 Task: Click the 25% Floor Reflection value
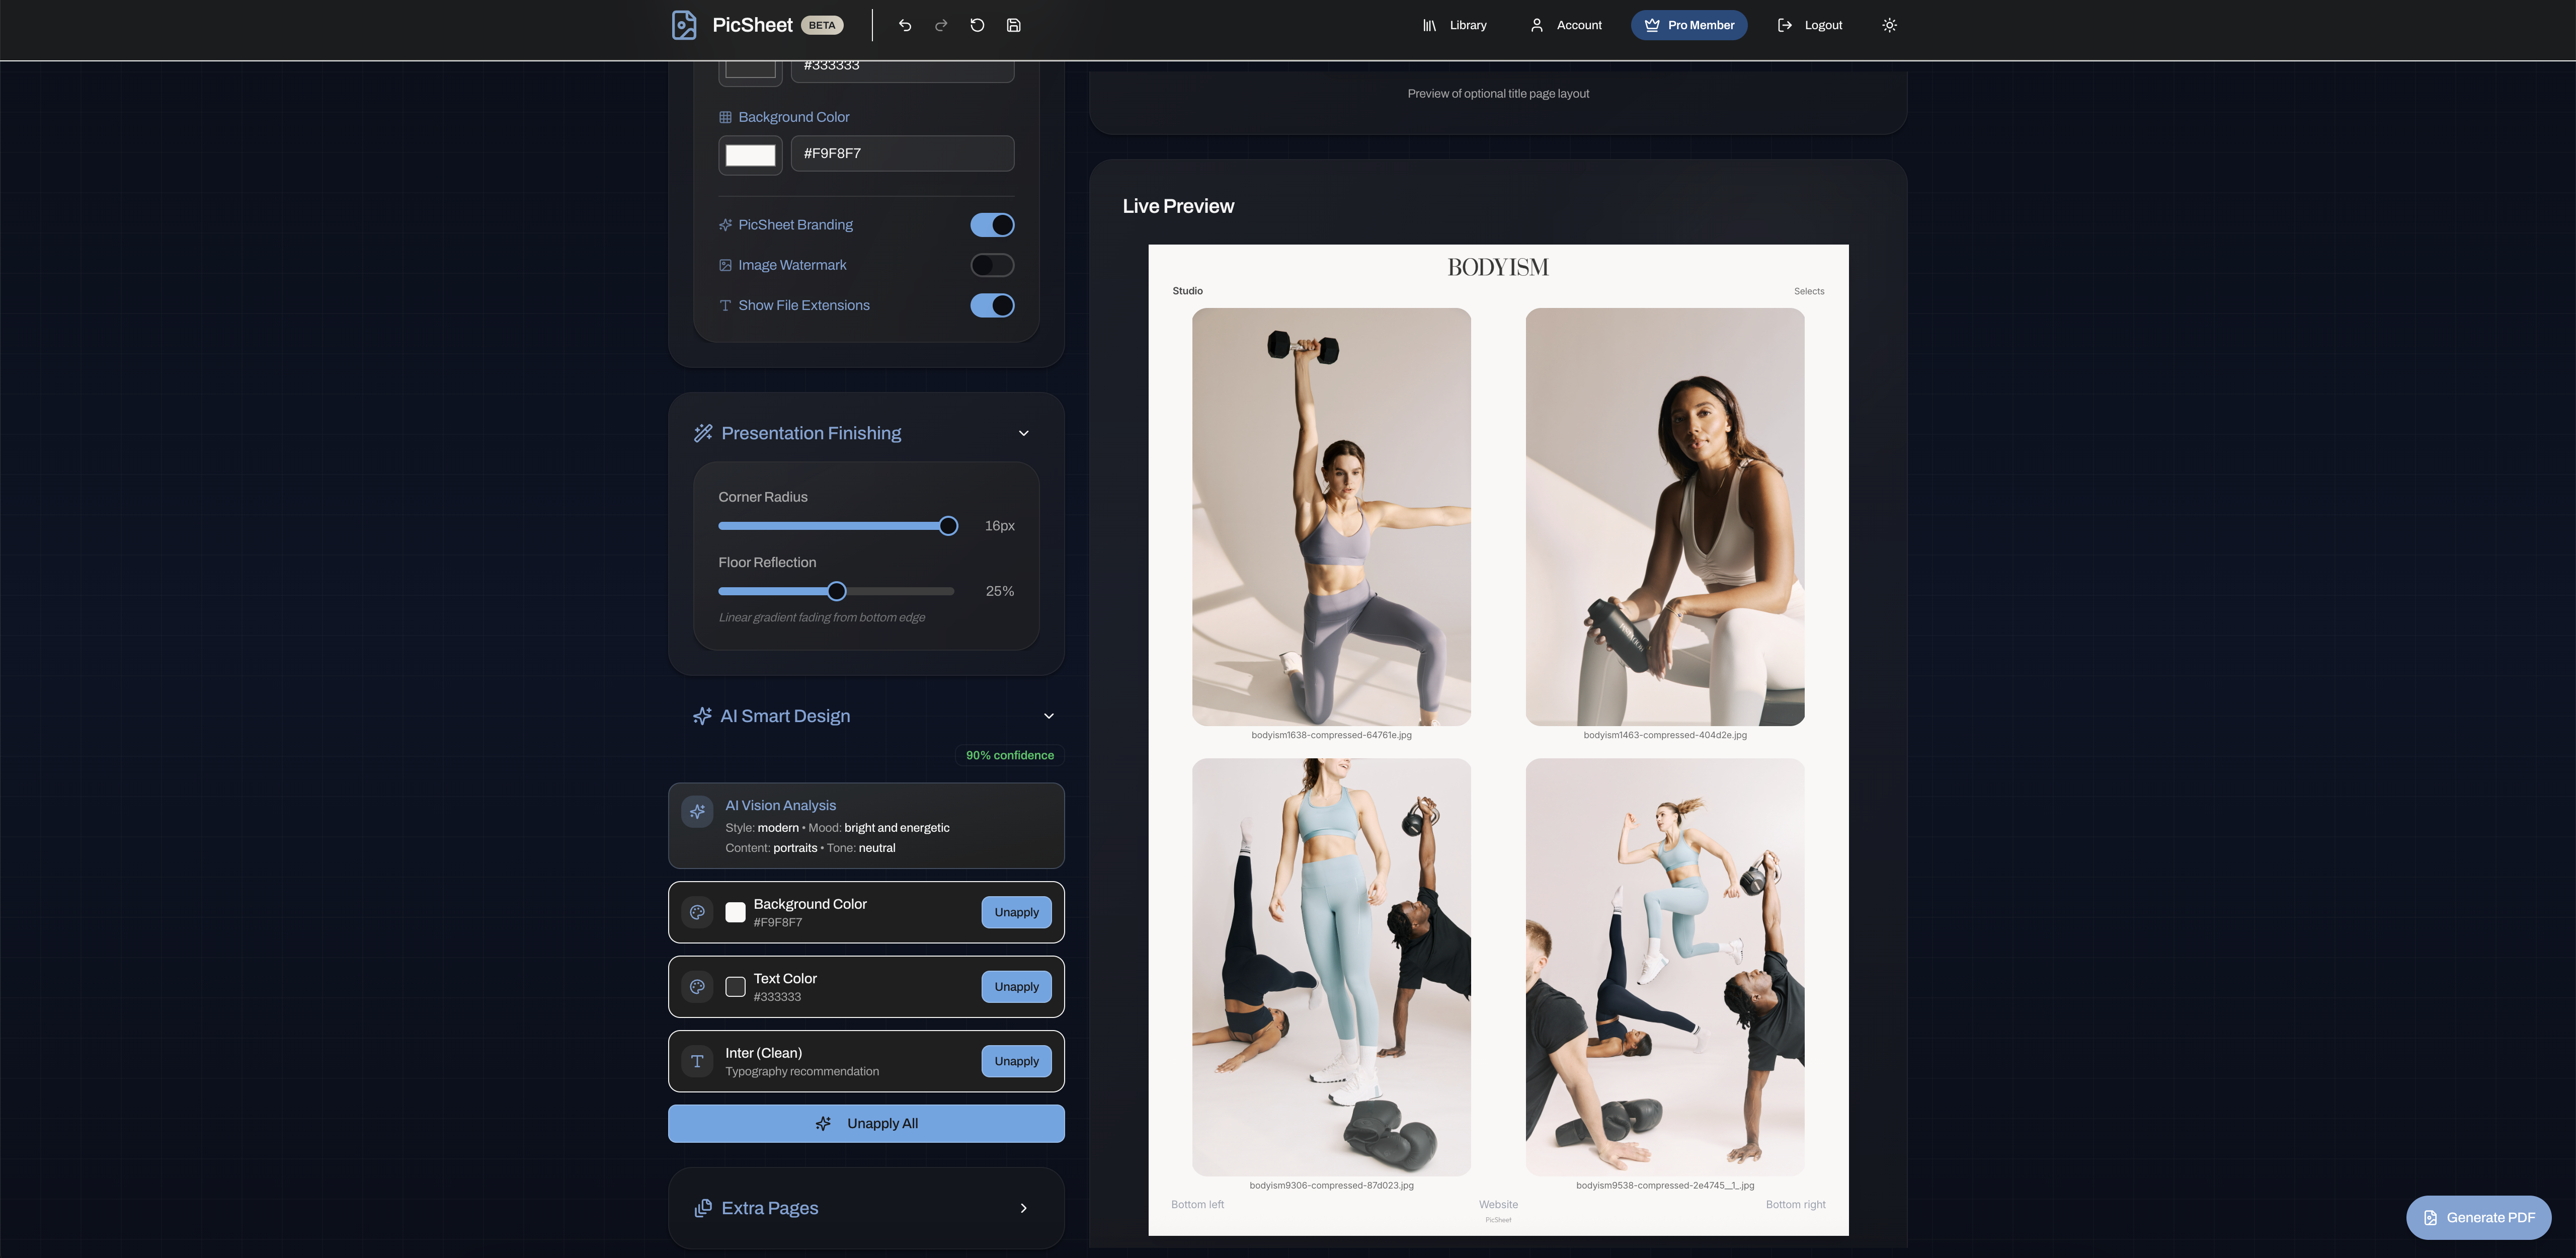[999, 592]
